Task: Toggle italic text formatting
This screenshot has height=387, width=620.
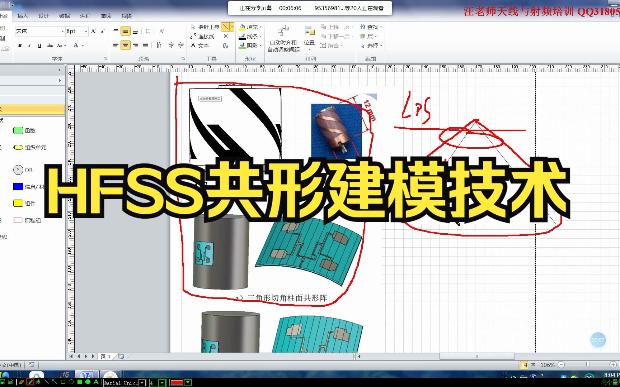Action: pyautogui.click(x=30, y=46)
